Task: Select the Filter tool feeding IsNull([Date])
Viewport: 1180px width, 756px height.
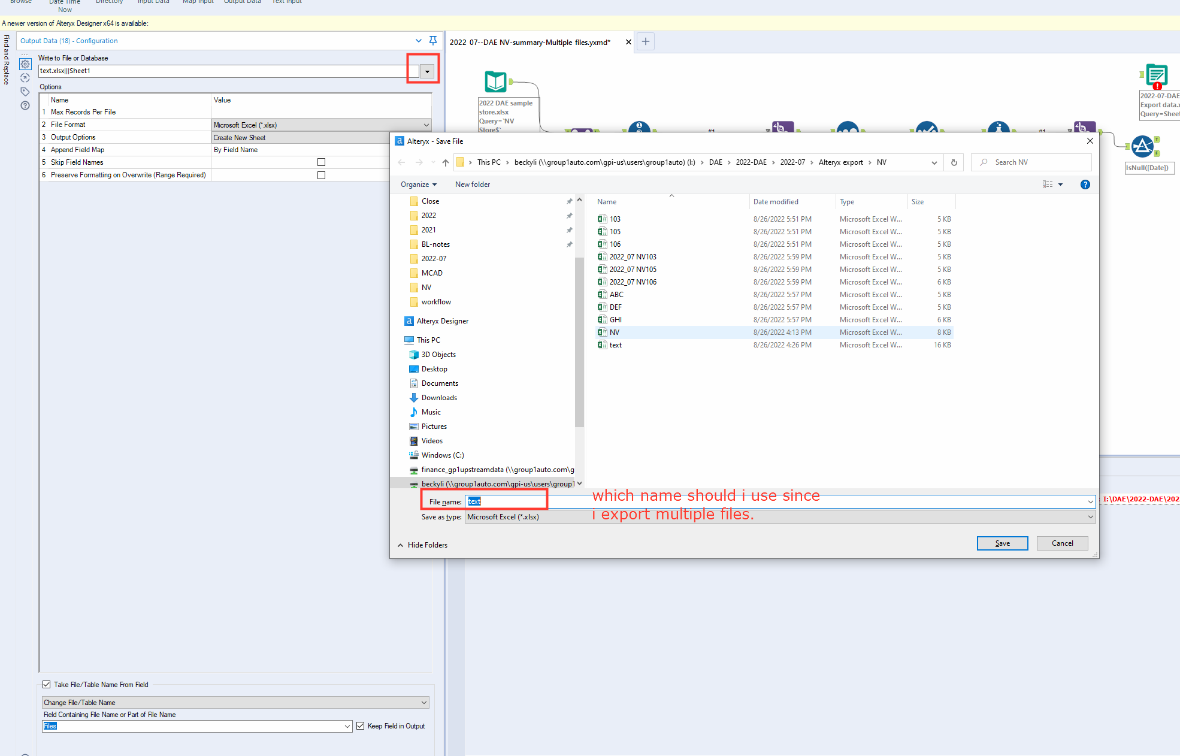Action: coord(1142,146)
